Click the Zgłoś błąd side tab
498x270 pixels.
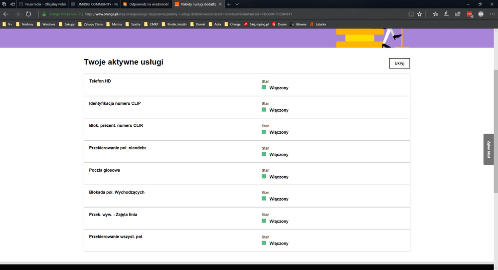tap(489, 149)
